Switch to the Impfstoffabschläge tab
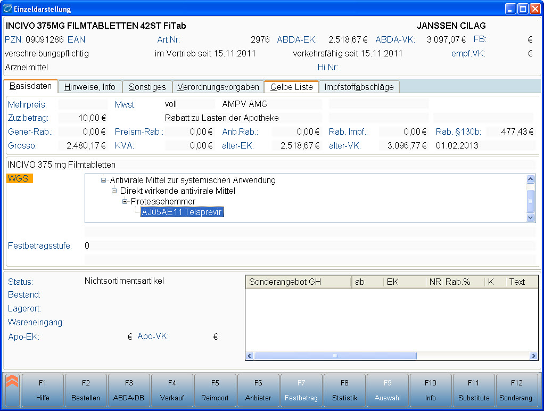Image resolution: width=544 pixels, height=411 pixels. pyautogui.click(x=359, y=87)
